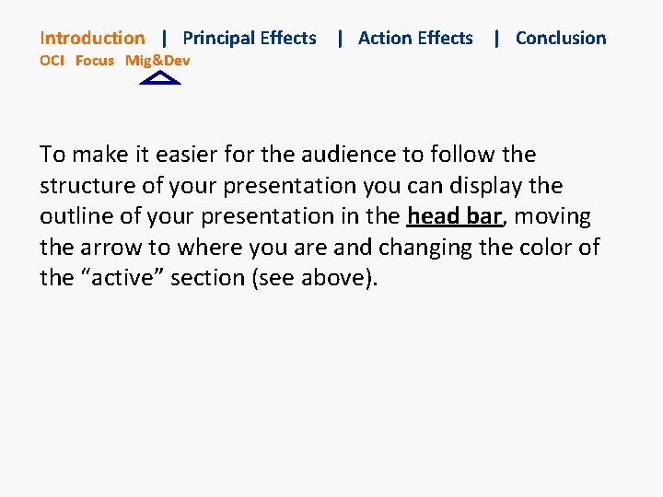Click the Focus subsection label
663x497 pixels.
(95, 61)
